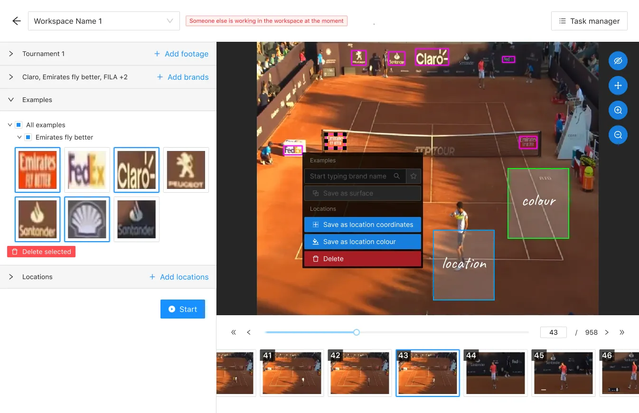Viewport: 639px width, 413px height.
Task: Select the Claro example thumbnail
Action: point(136,170)
